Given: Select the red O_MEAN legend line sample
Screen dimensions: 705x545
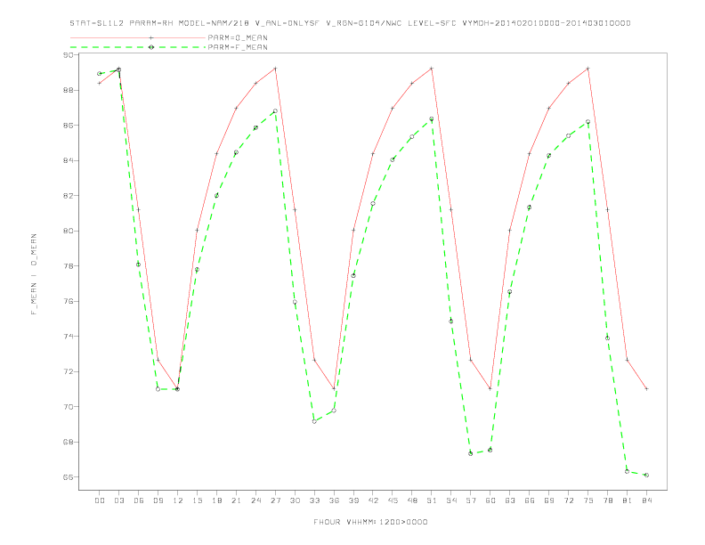Looking at the screenshot, I should (138, 37).
